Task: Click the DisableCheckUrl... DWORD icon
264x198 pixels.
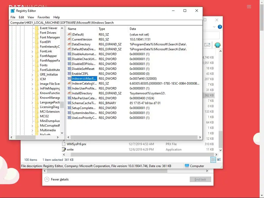Action: (x=69, y=59)
